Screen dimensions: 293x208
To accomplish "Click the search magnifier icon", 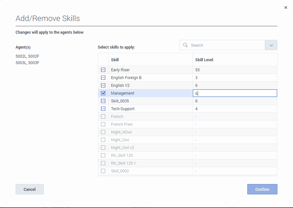I will tap(185, 45).
